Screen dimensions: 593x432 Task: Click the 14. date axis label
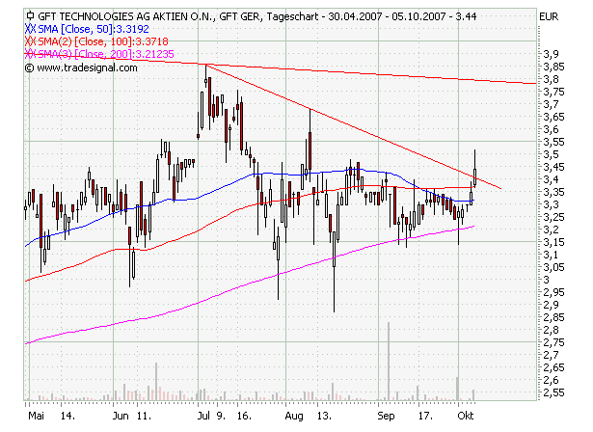pyautogui.click(x=67, y=416)
